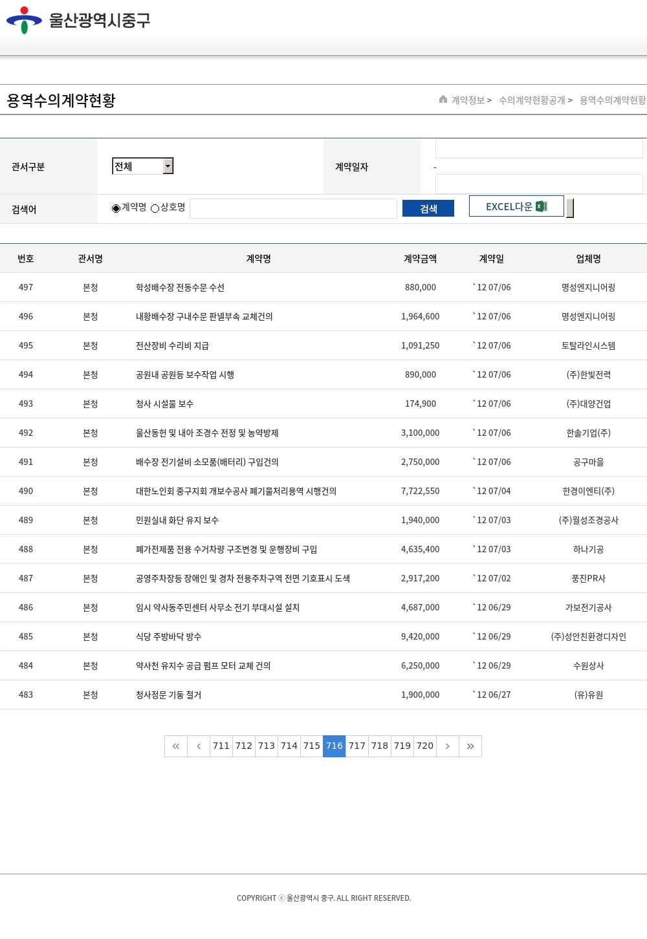Click the home icon in breadcrumb

[x=443, y=100]
